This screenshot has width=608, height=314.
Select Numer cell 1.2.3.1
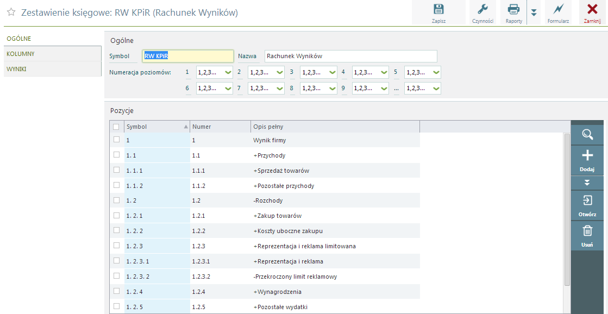[220, 261]
